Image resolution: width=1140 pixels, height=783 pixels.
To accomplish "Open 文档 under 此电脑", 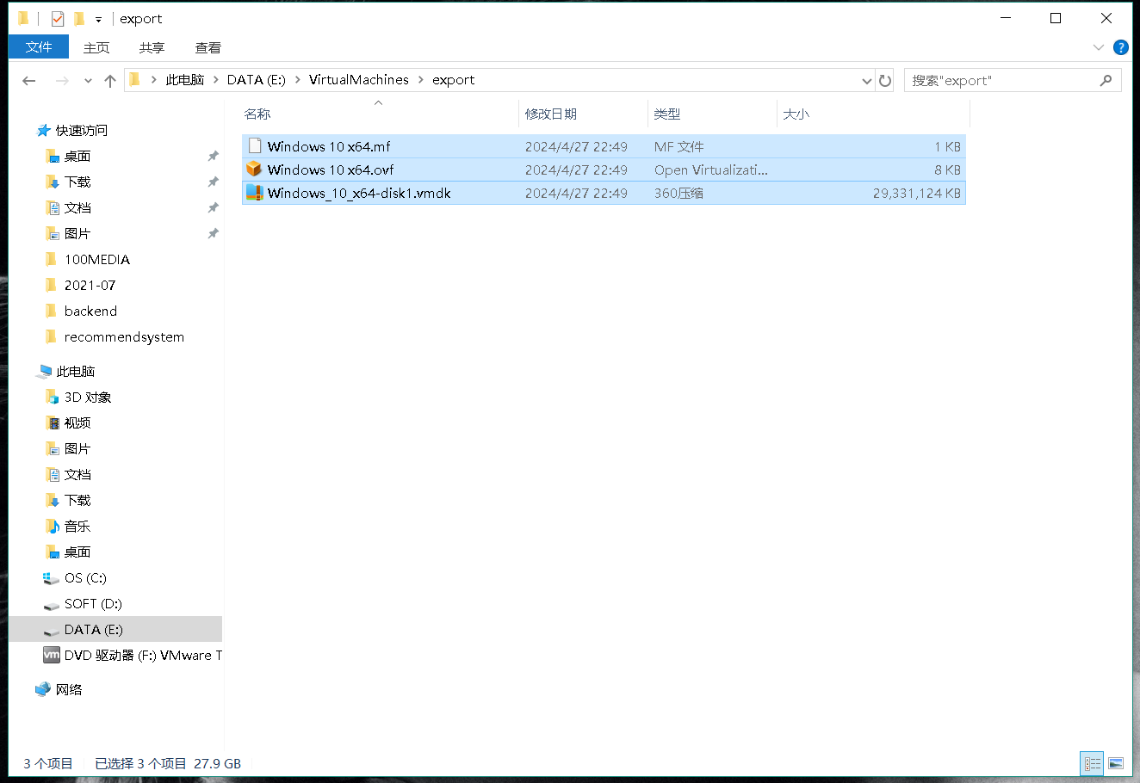I will (x=77, y=475).
